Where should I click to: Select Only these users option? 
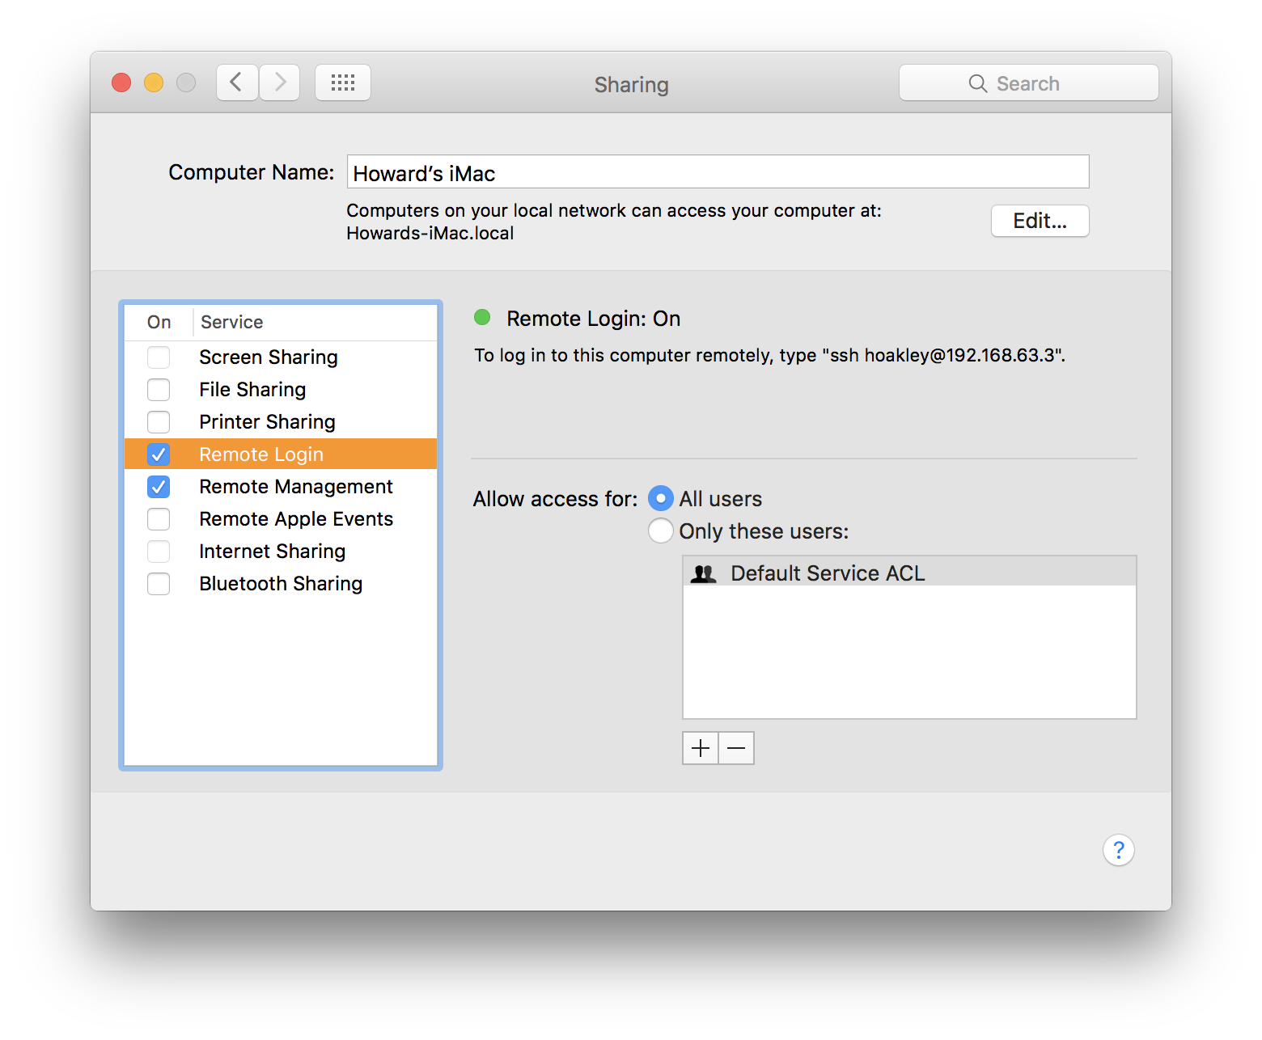point(660,531)
